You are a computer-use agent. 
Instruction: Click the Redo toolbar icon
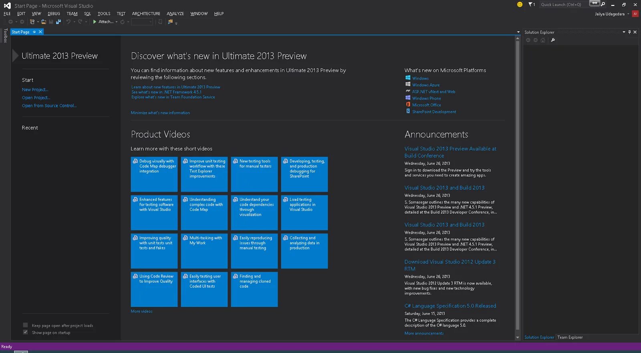pyautogui.click(x=80, y=22)
